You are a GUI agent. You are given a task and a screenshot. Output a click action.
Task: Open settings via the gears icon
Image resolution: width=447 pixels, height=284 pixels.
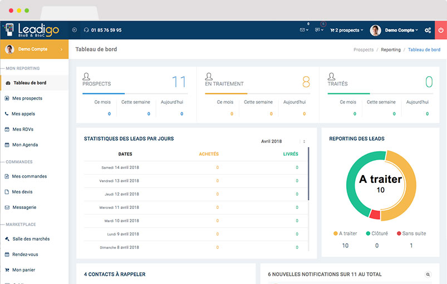(x=428, y=30)
